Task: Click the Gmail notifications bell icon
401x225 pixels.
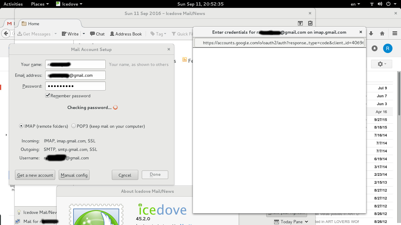Action: pyautogui.click(x=375, y=48)
